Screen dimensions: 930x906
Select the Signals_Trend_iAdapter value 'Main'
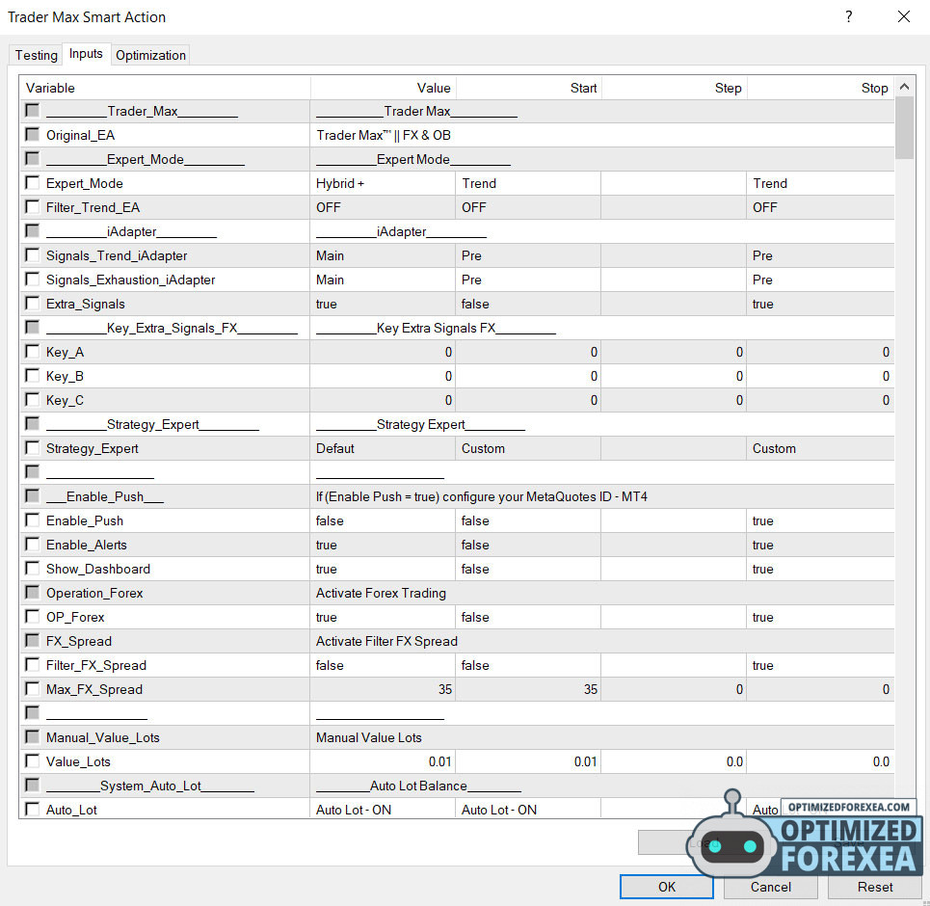(x=383, y=255)
